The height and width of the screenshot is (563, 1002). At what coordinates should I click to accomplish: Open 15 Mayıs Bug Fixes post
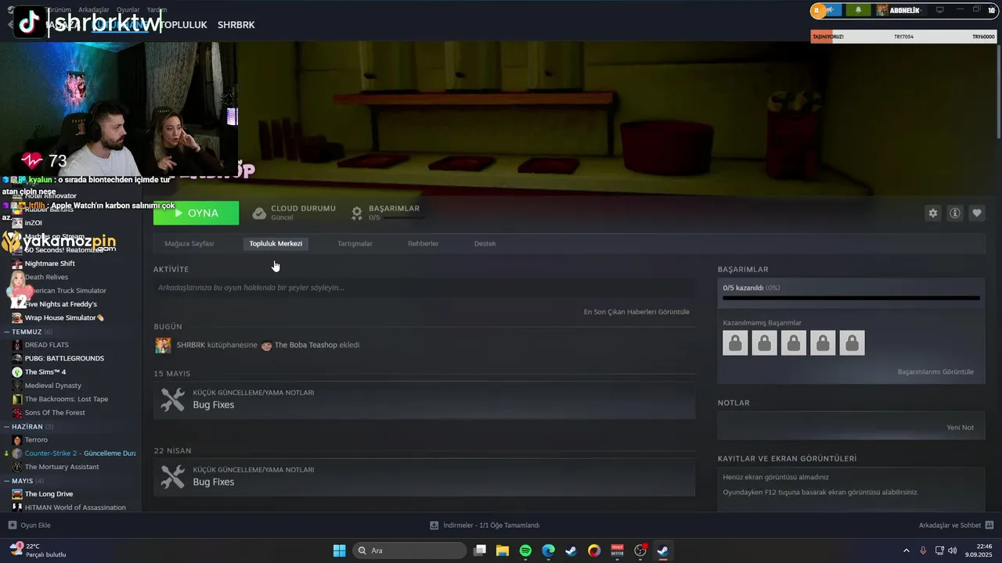point(424,400)
